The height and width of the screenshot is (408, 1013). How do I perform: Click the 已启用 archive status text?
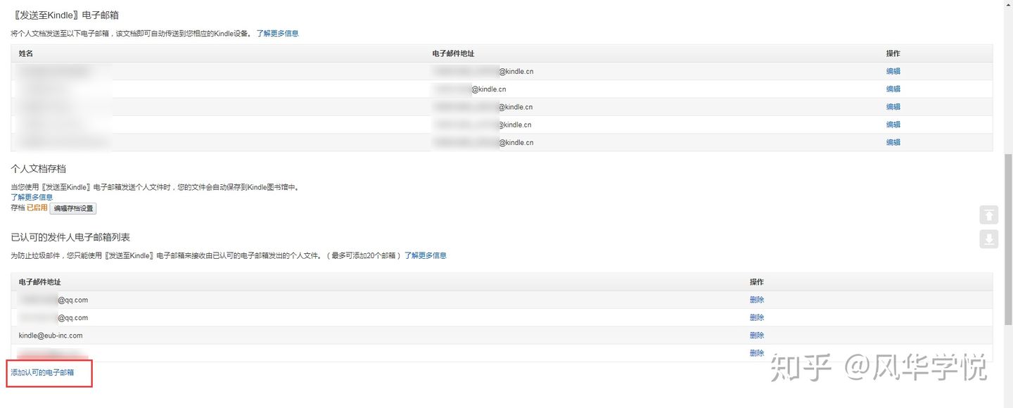pos(37,208)
